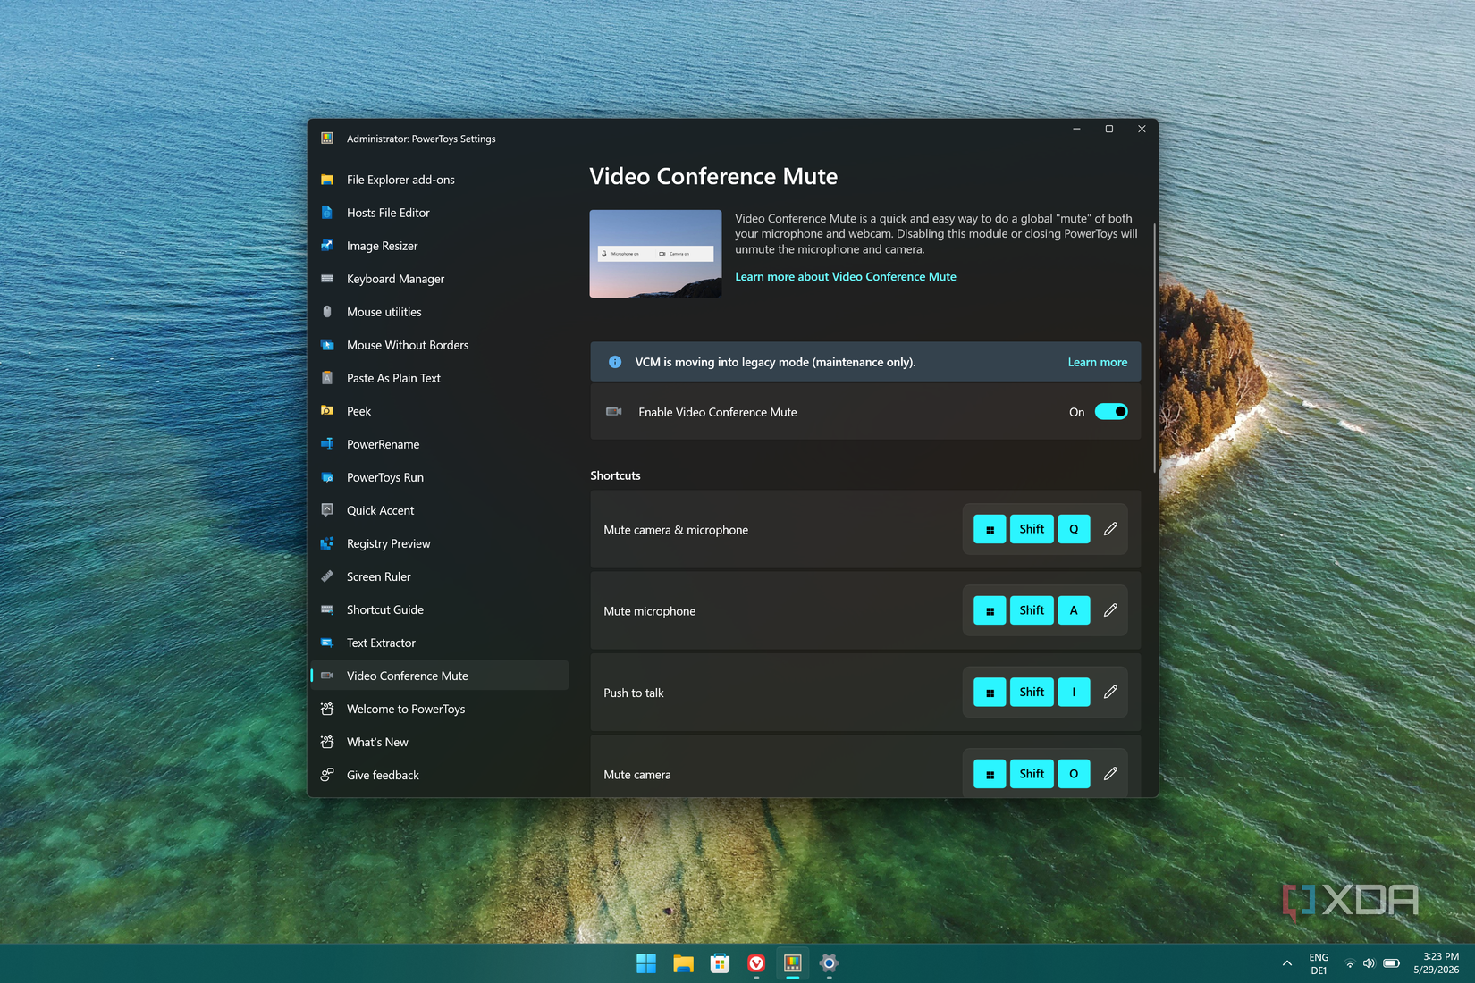Viewport: 1475px width, 983px height.
Task: Click the Give feedback icon
Action: pos(327,775)
